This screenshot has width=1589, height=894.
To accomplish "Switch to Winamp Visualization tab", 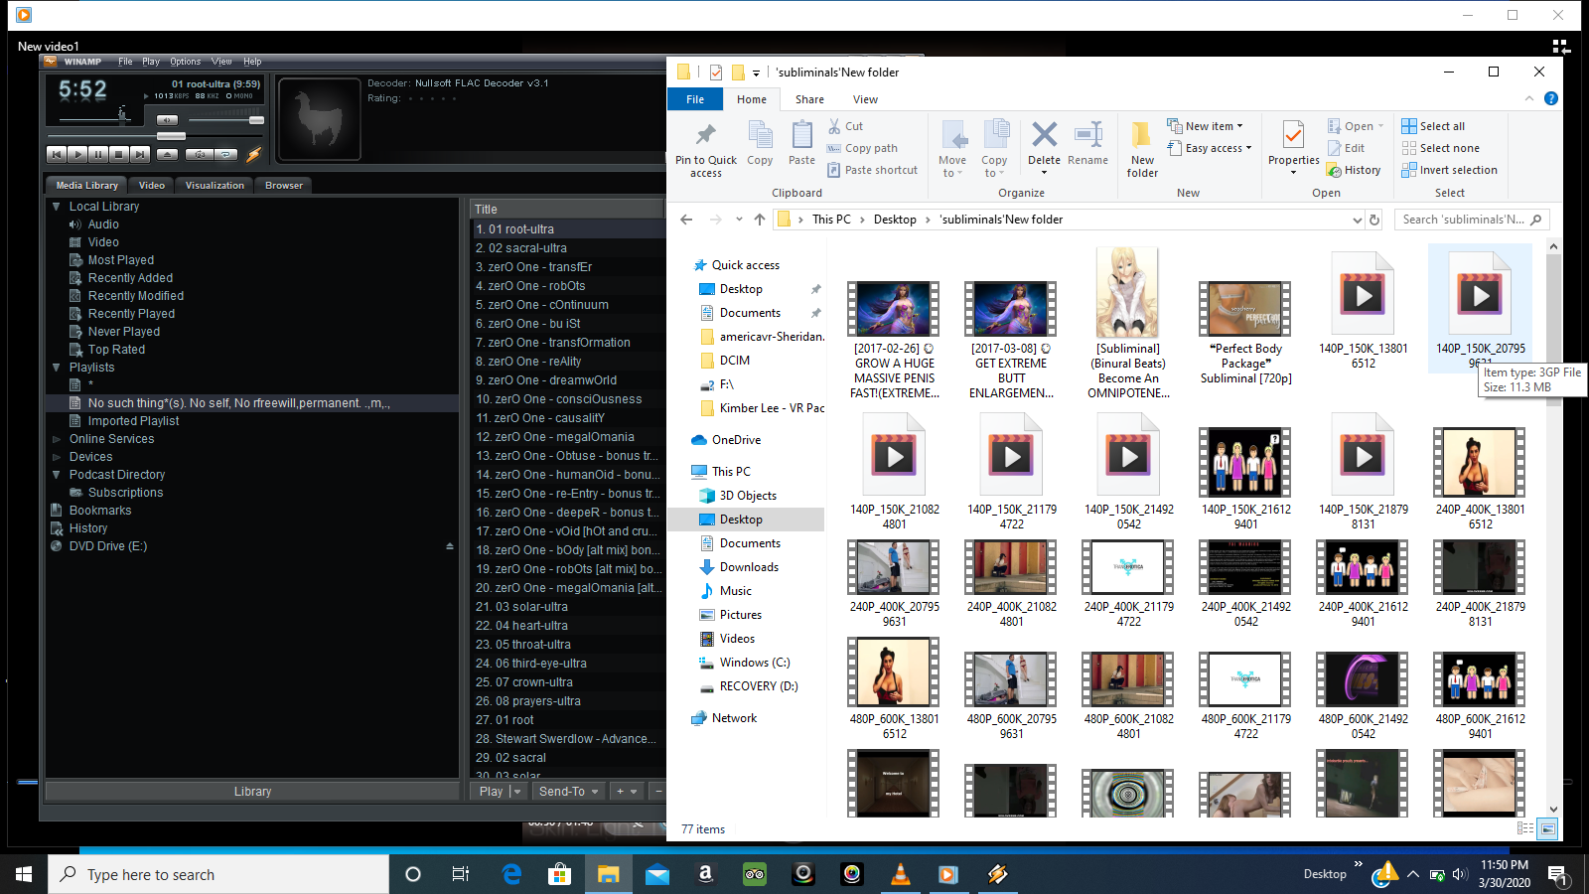I will pos(215,185).
